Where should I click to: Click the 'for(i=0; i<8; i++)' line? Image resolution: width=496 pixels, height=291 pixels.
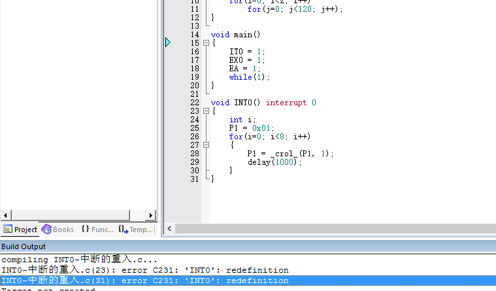coord(270,137)
